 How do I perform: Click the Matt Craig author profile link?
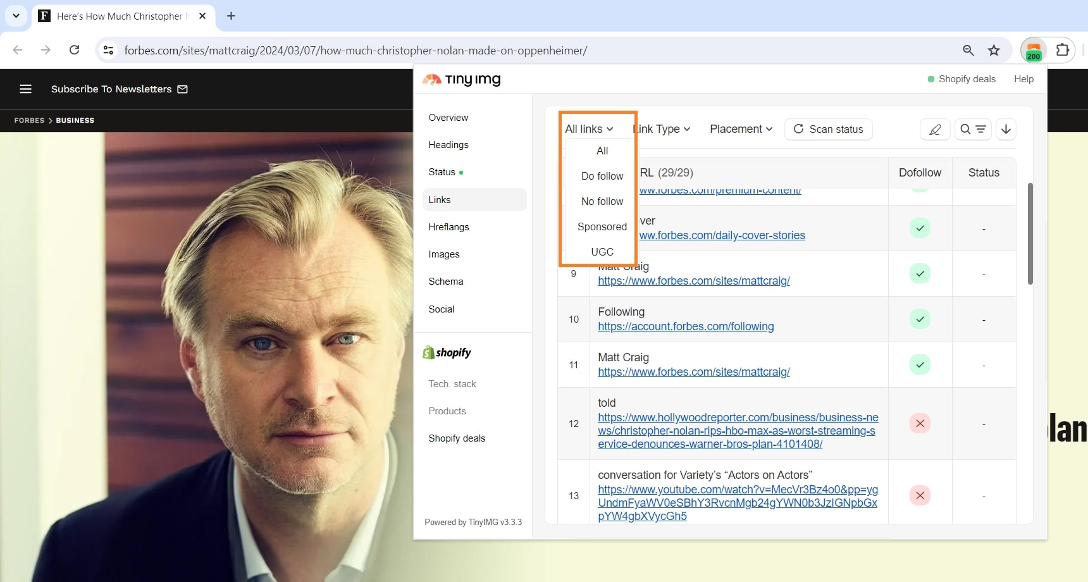(694, 372)
